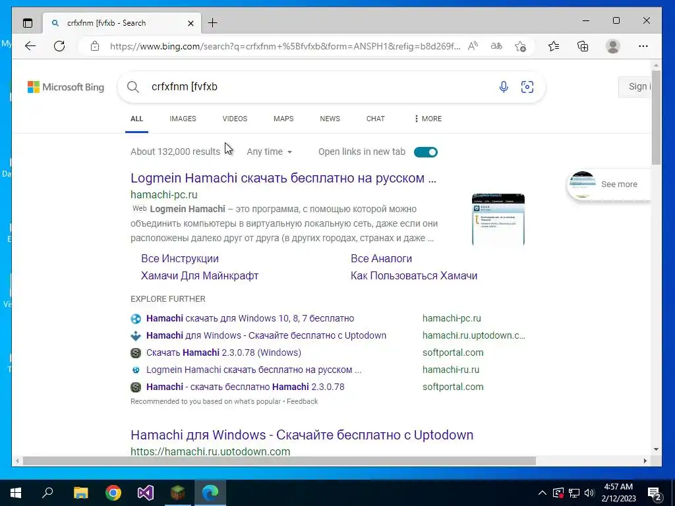Open Скачать Hamachi 2.3.0.78 (Windows) link
Image resolution: width=675 pixels, height=506 pixels.
pos(224,353)
